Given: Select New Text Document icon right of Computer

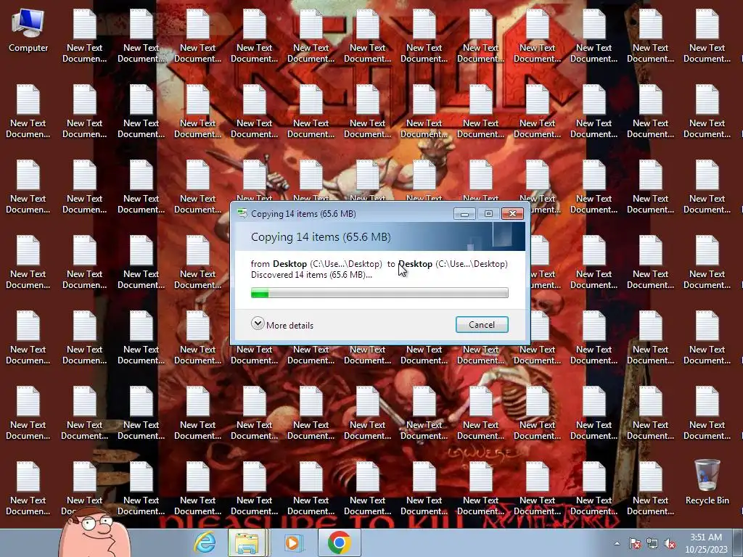Looking at the screenshot, I should (85, 36).
